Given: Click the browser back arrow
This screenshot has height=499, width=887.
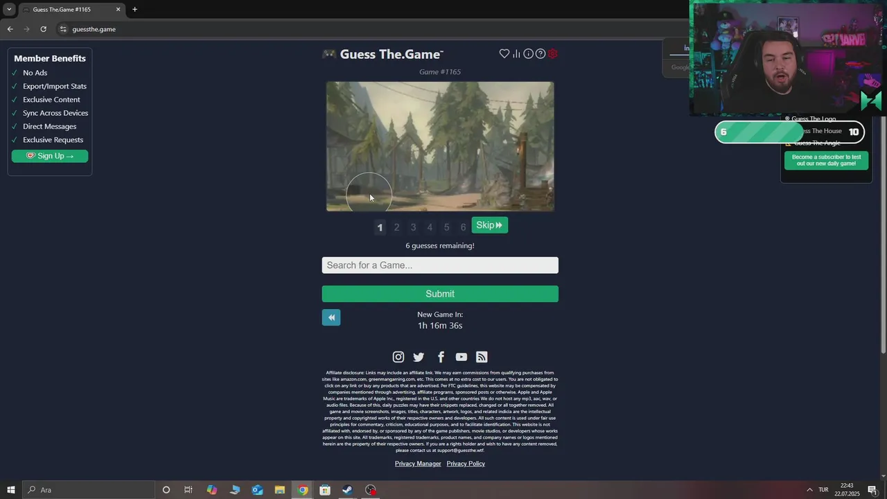Looking at the screenshot, I should coord(10,29).
